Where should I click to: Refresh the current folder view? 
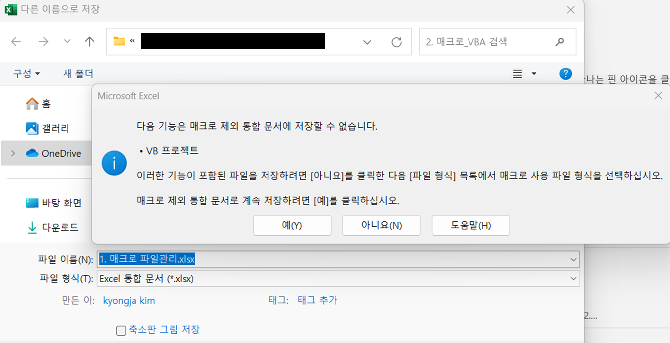point(396,42)
